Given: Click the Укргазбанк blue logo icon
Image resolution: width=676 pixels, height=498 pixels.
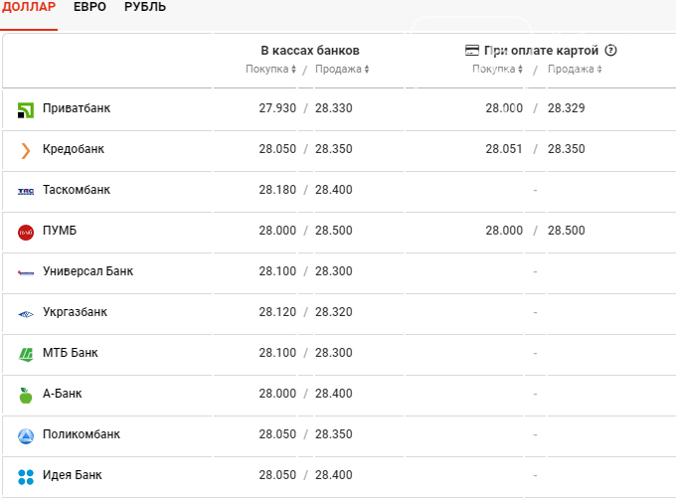Looking at the screenshot, I should tap(26, 314).
